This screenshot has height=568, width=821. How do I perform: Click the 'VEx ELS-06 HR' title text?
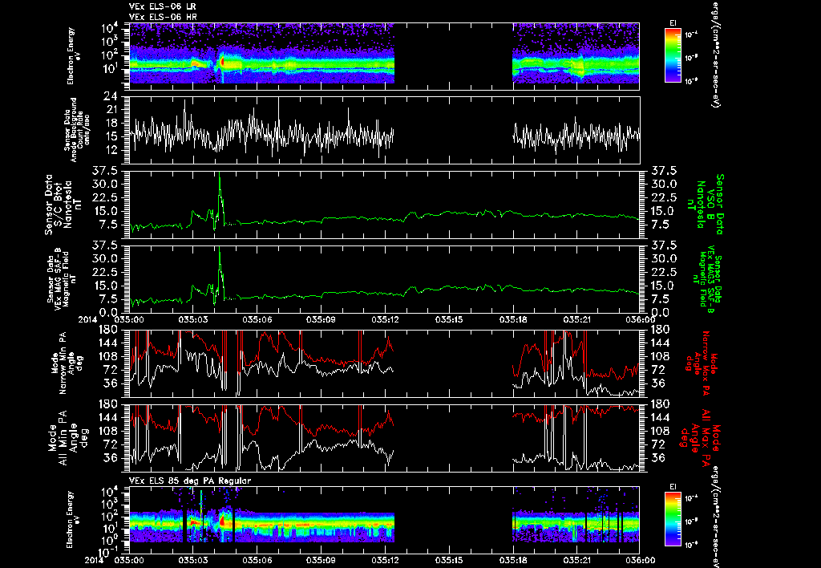tap(163, 18)
